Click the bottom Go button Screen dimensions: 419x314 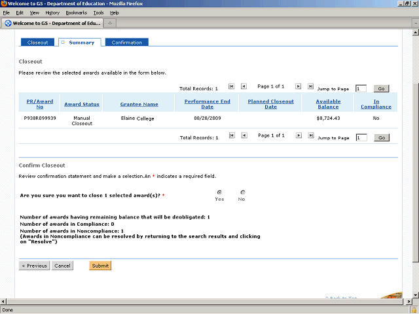click(x=382, y=138)
